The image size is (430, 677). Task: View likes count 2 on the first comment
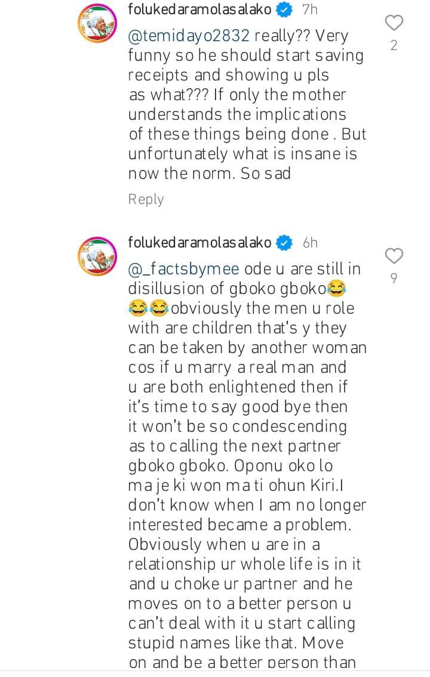coord(394,45)
